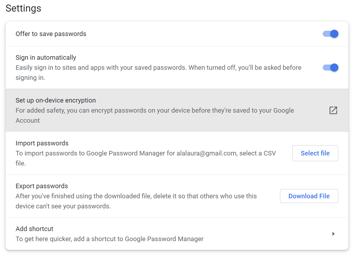Disable the Sign in automatically switch
Screen dimensions: 355x257
tap(330, 68)
